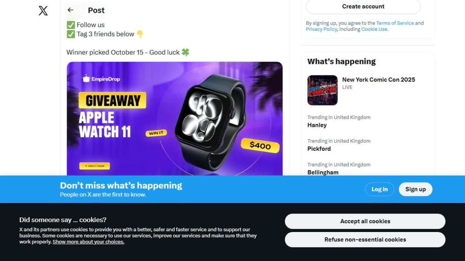Open the X logo home icon
465x261 pixels.
pyautogui.click(x=43, y=10)
